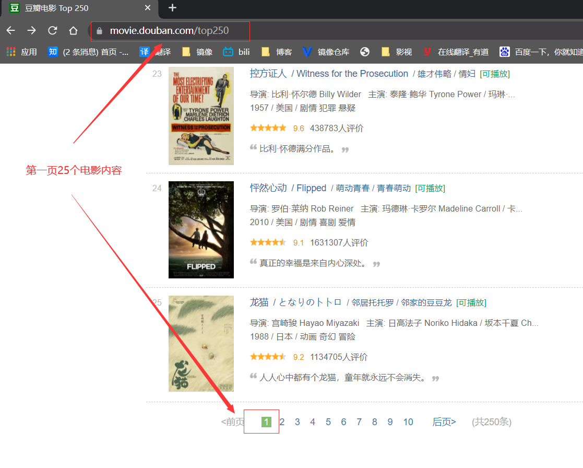Click 可播放 tag next to 控方证人
The width and height of the screenshot is (583, 468).
pos(494,74)
